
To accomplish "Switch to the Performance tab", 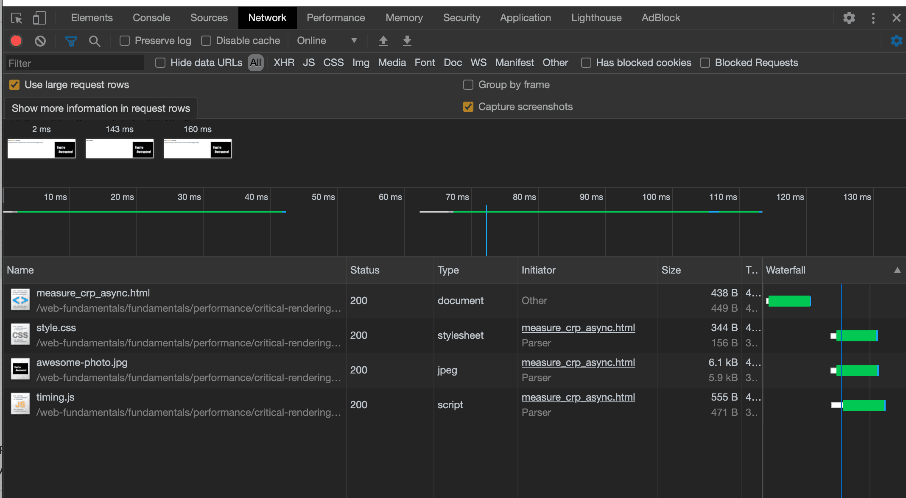I will (x=336, y=18).
